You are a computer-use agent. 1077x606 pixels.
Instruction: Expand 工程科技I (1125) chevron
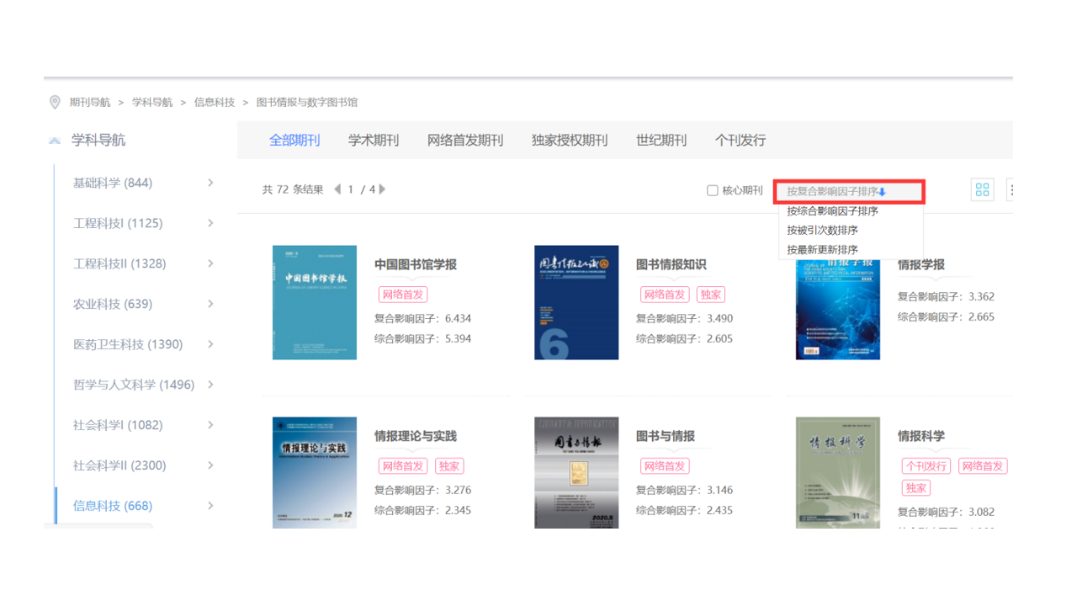tap(210, 223)
